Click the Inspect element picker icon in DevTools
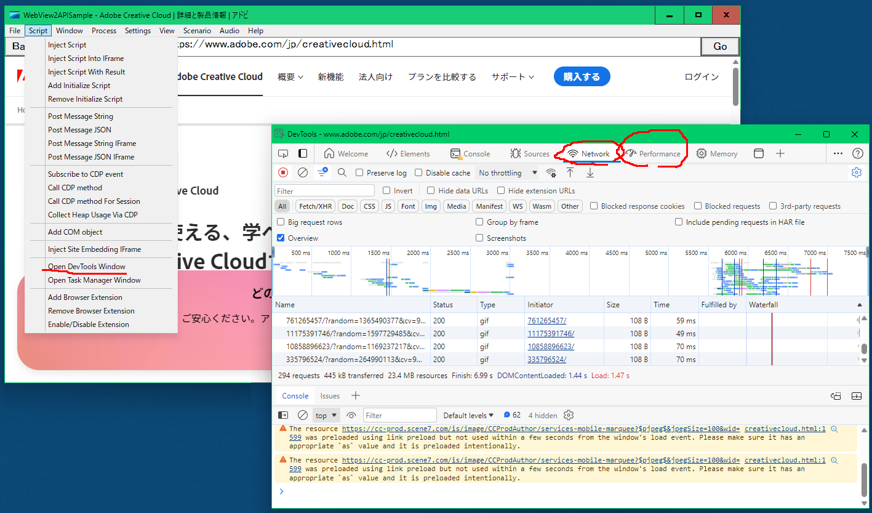Viewport: 872px width, 513px height. [283, 153]
